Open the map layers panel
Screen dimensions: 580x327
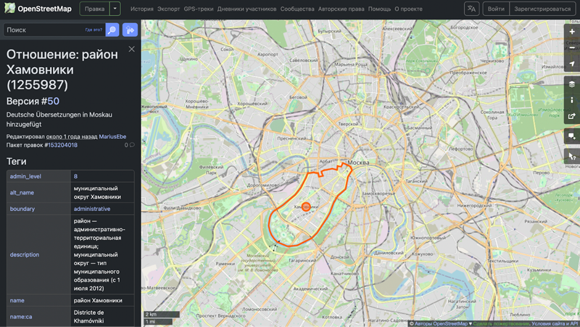[x=572, y=84]
